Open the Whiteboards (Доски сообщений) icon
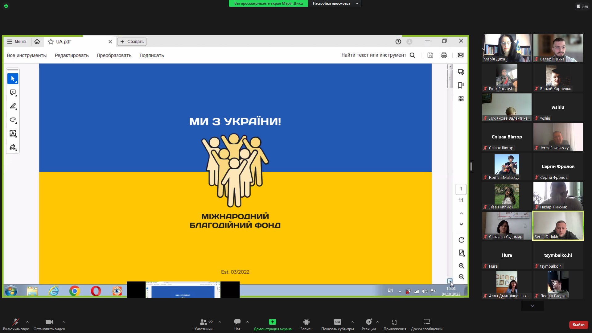The image size is (592, 333). coord(426,322)
